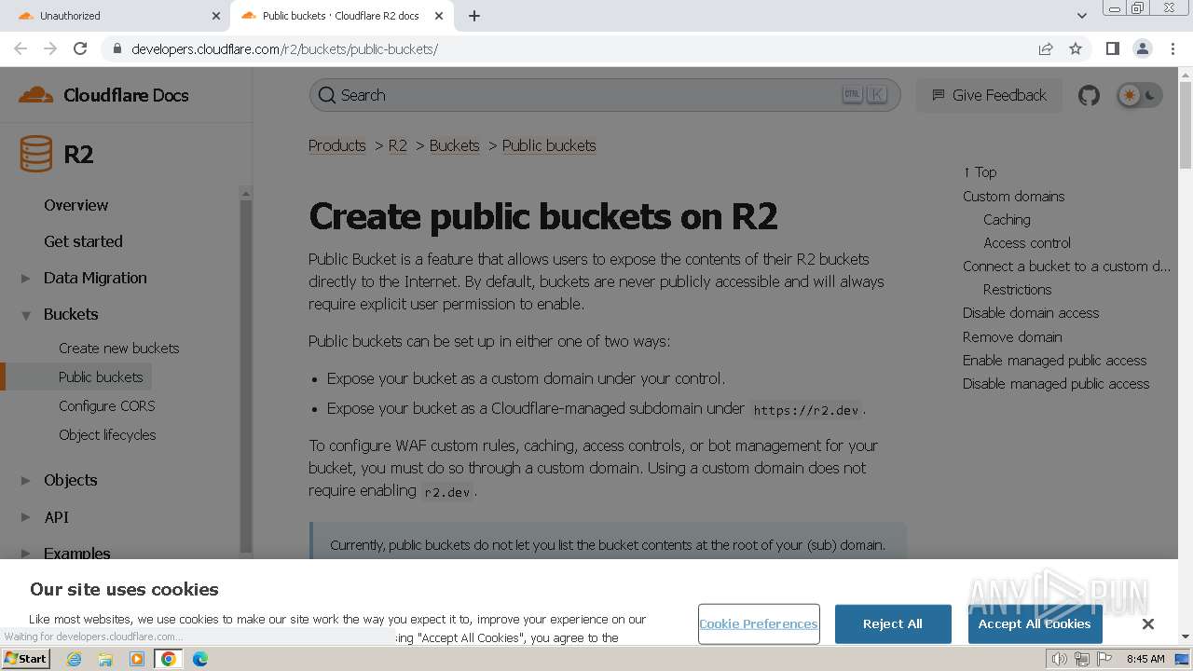Screen dimensions: 1193x671
Task: Toggle the light/dark theme switch
Action: 1140,95
